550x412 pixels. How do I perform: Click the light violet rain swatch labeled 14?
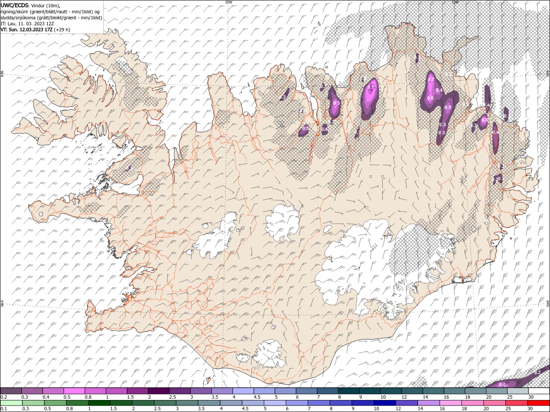click(428, 403)
